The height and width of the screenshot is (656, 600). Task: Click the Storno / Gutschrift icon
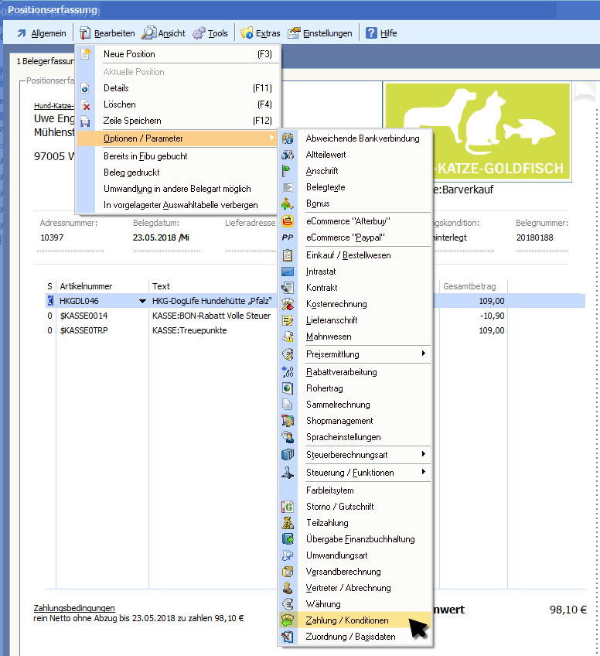click(288, 507)
